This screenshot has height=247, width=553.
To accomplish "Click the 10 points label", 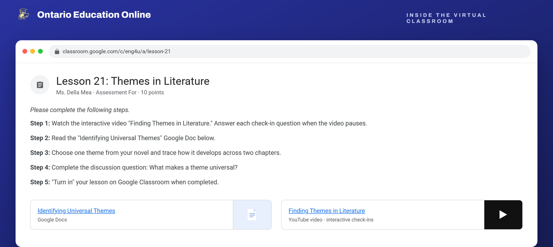I will click(x=152, y=92).
